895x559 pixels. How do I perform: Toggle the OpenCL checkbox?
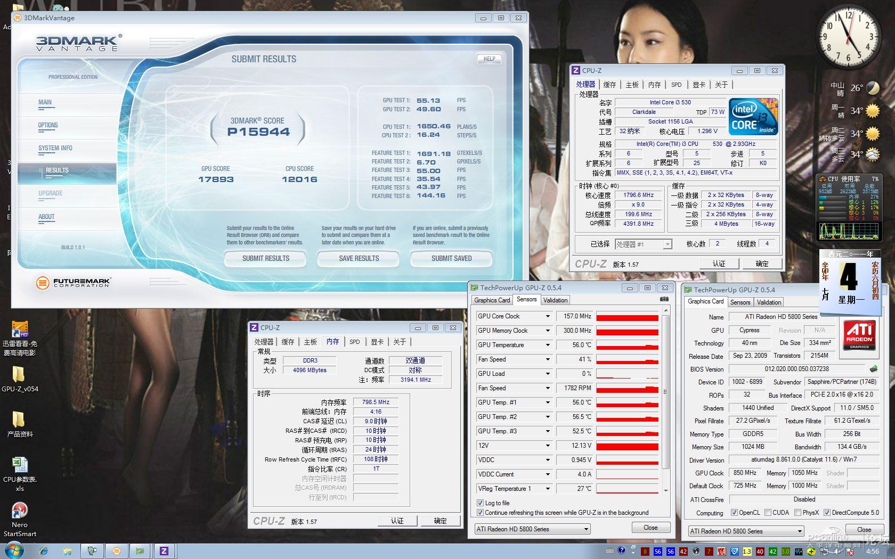click(734, 513)
